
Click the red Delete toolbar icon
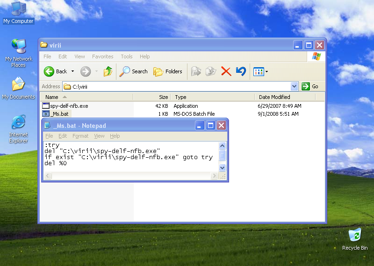point(226,71)
